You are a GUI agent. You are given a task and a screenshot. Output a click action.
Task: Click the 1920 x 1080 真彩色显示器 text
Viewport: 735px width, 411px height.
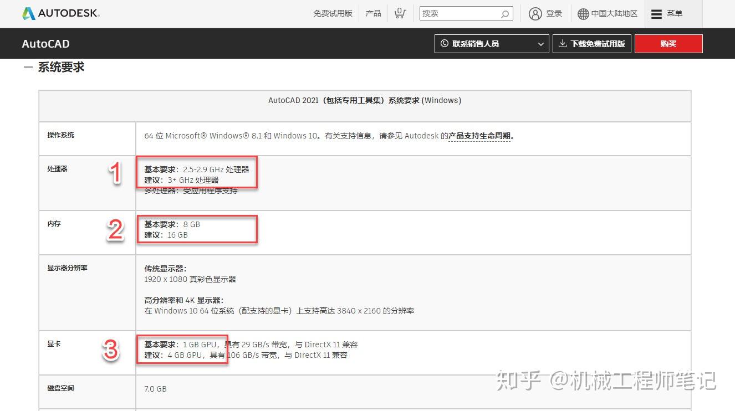(x=190, y=279)
